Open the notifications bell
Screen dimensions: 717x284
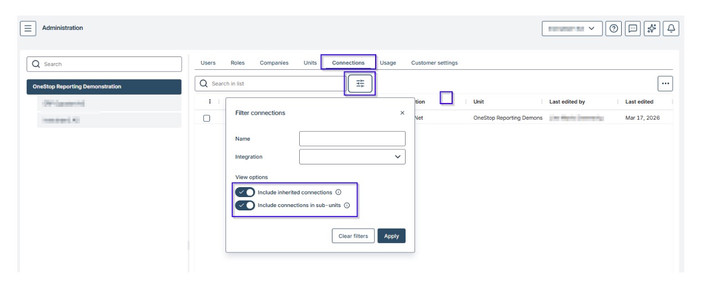[x=672, y=28]
